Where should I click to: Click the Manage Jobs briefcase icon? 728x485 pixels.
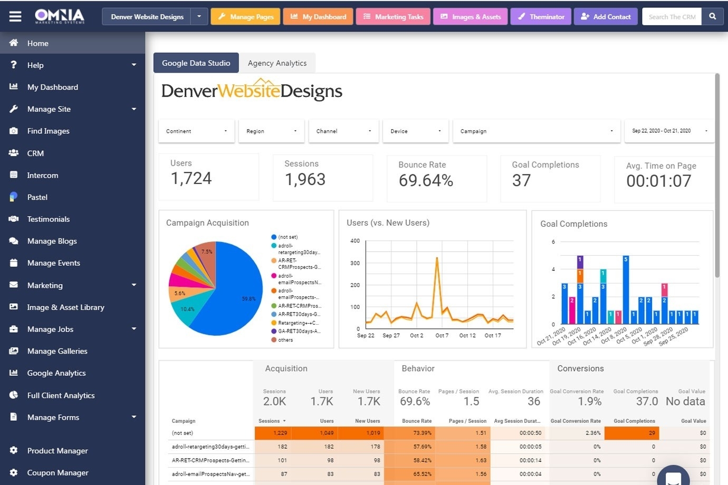pyautogui.click(x=14, y=329)
